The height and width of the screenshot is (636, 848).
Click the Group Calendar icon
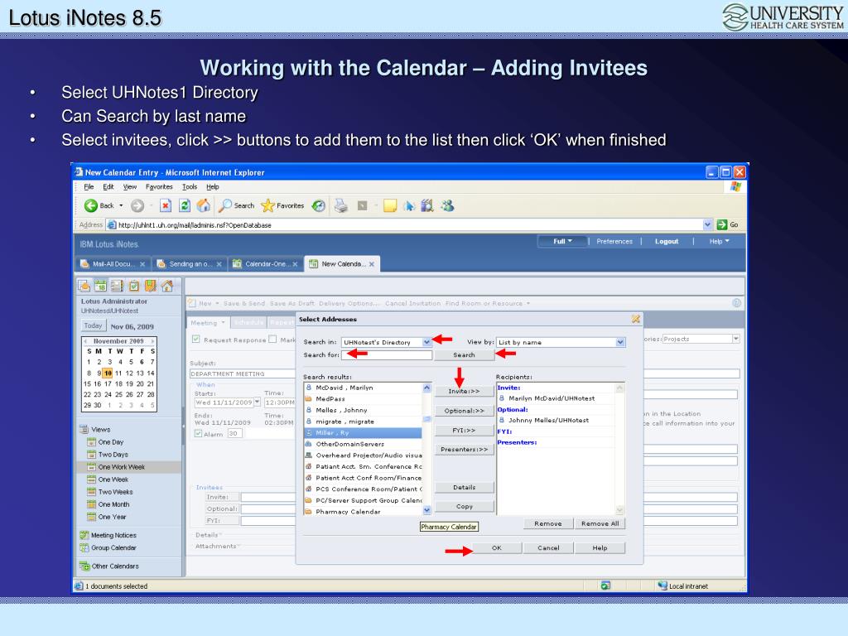tap(84, 547)
